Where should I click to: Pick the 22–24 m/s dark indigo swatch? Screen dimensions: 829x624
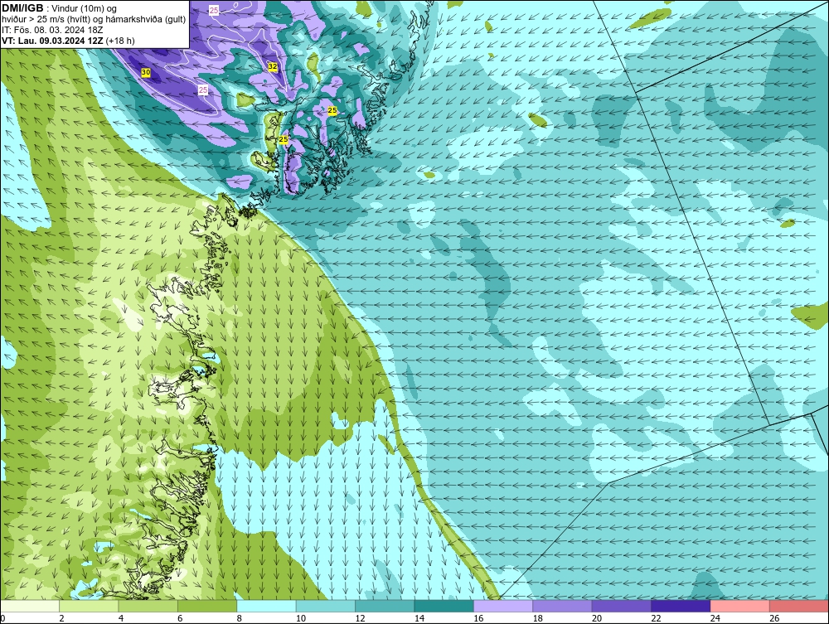(681, 606)
